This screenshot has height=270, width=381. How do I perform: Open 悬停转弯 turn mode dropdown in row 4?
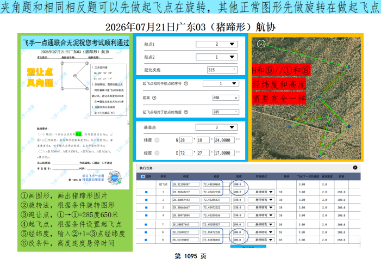261,216
